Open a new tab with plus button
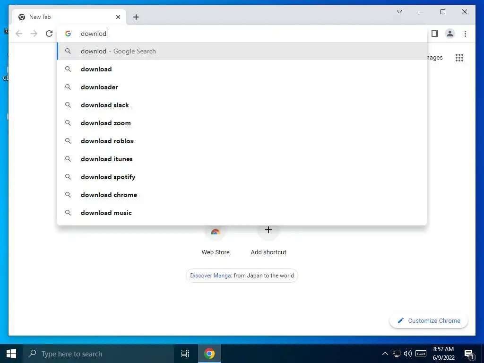The width and height of the screenshot is (484, 363). 136,17
